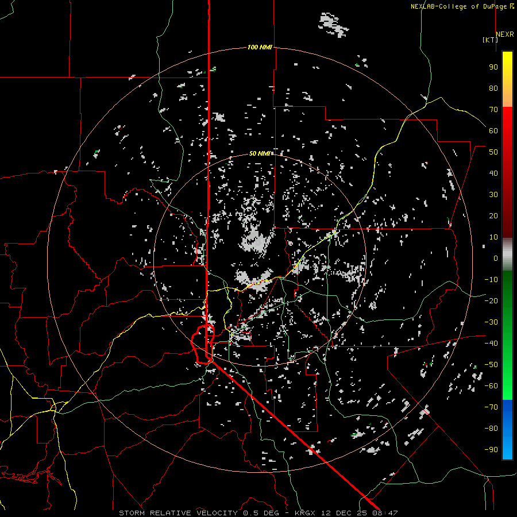Click the "NEXR" label above color scale
Viewport: 517px width, 517px height.
point(505,34)
